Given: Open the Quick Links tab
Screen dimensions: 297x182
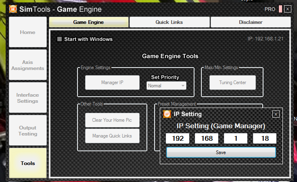Looking at the screenshot, I should (x=169, y=22).
